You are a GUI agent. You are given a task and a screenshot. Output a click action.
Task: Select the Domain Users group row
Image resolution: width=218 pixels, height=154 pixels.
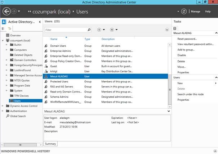click(x=105, y=46)
